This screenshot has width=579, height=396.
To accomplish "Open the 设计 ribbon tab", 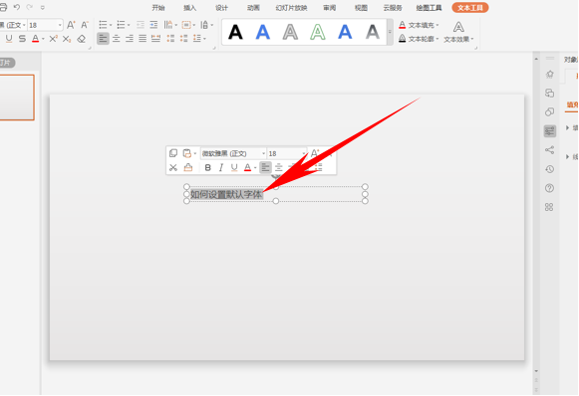I will [221, 8].
